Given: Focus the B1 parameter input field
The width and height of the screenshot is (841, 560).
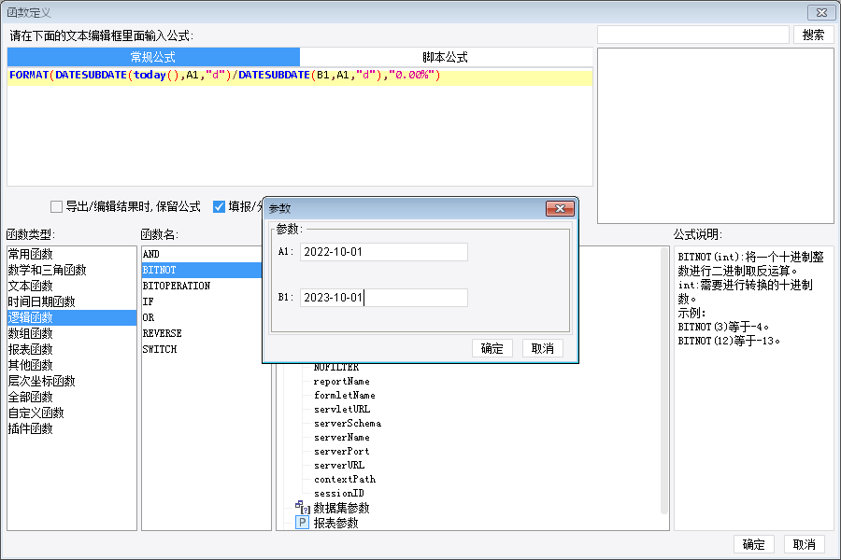Looking at the screenshot, I should 383,298.
